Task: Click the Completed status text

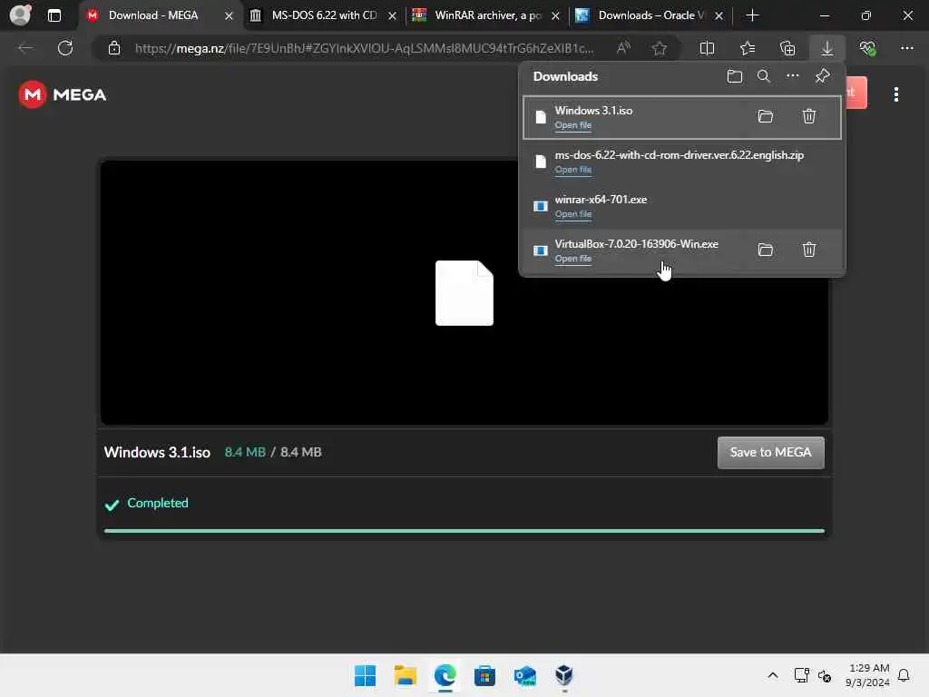Action: pos(158,503)
